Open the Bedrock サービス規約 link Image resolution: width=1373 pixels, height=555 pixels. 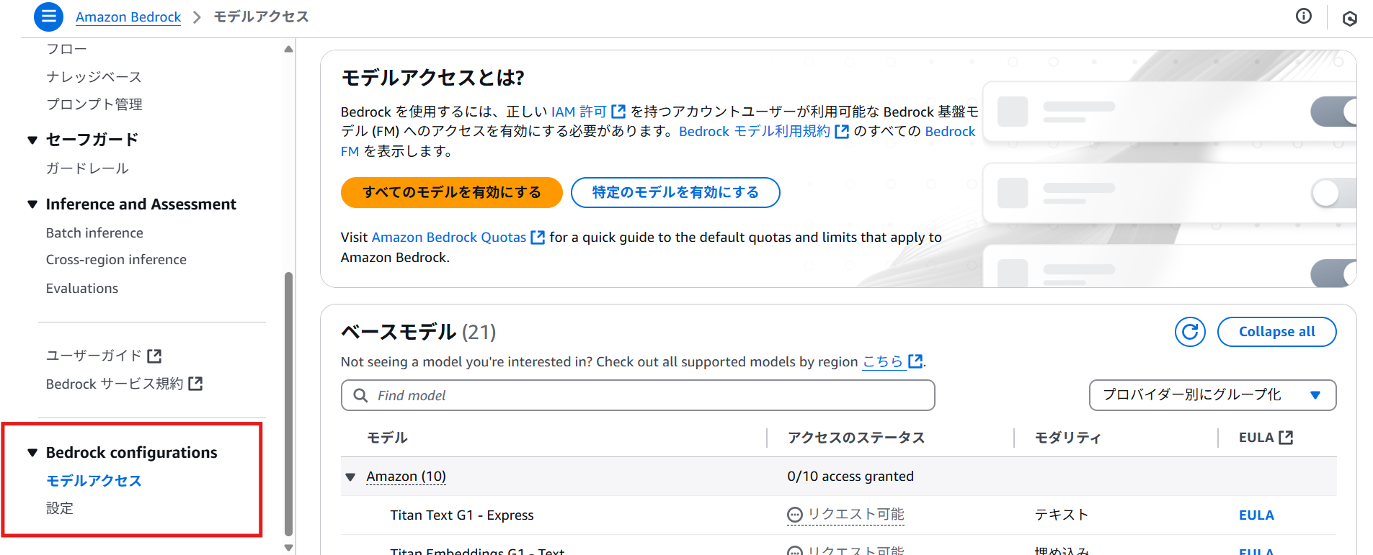point(115,384)
